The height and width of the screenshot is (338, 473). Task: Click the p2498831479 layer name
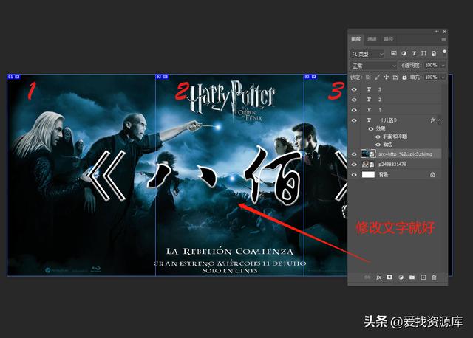pos(392,165)
